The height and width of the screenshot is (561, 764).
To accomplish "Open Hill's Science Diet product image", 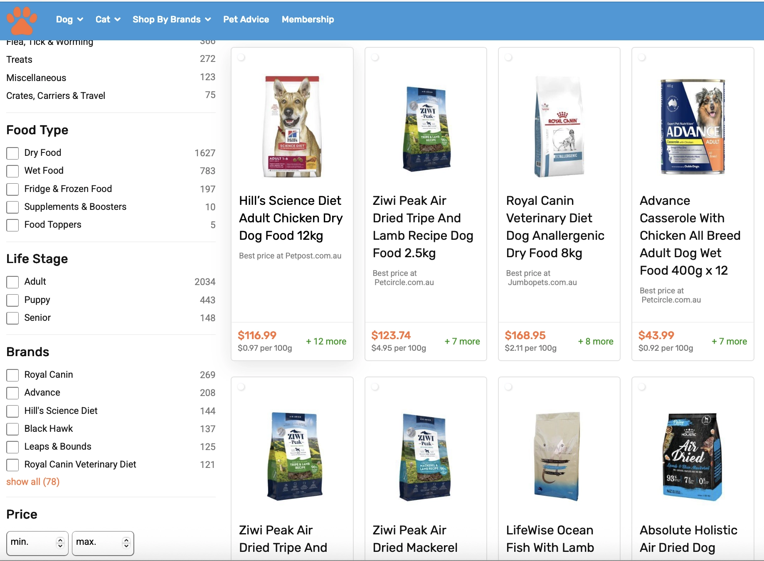I will pos(292,127).
